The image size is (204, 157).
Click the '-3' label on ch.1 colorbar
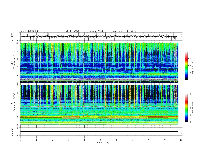pos(190,52)
